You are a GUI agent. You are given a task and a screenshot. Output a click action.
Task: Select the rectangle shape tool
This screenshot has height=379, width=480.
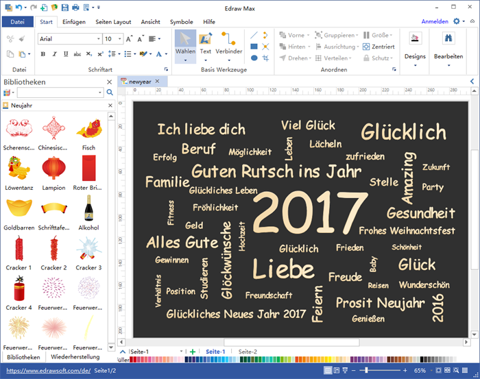click(254, 47)
